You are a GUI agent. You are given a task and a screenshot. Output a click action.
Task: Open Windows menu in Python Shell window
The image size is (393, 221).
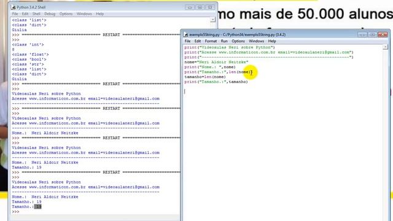pos(84,14)
